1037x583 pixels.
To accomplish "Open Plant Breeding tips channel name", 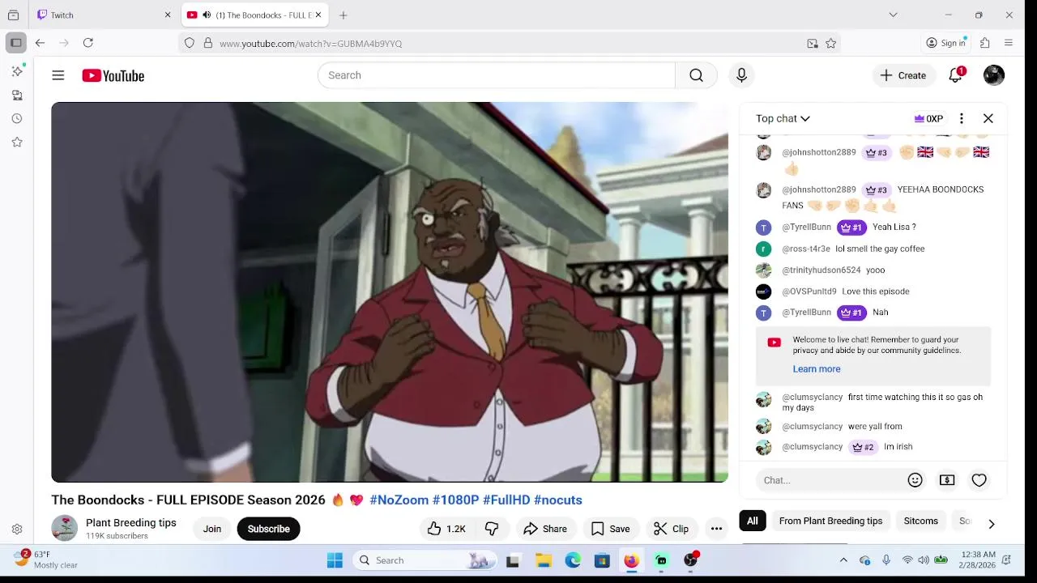I will (x=131, y=523).
